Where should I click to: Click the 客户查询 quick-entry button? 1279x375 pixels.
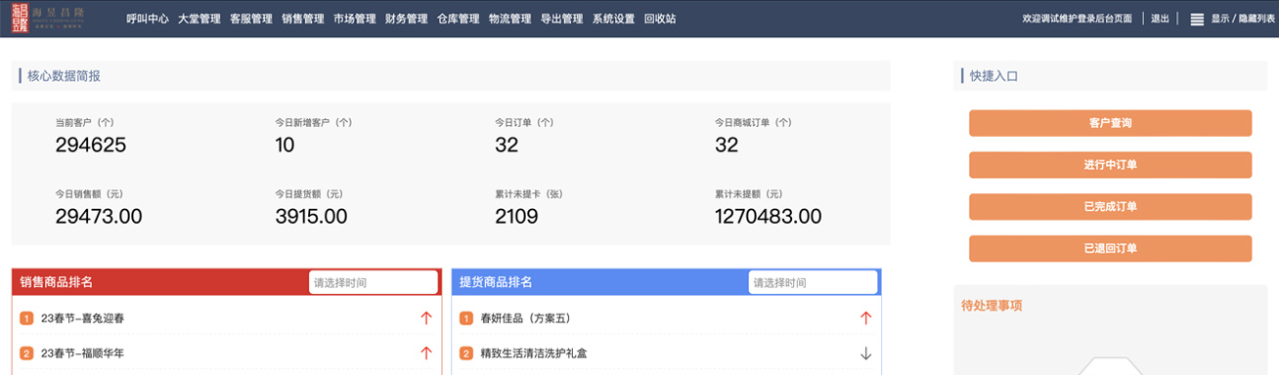click(x=1110, y=123)
